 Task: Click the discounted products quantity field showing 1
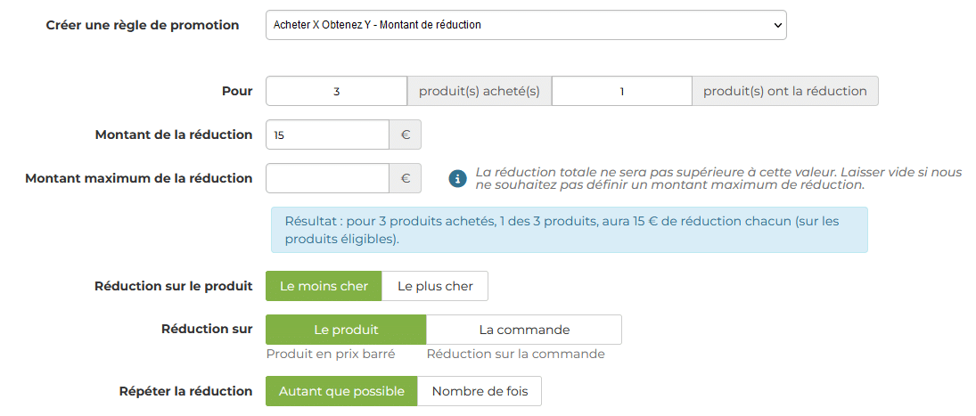[x=622, y=91]
